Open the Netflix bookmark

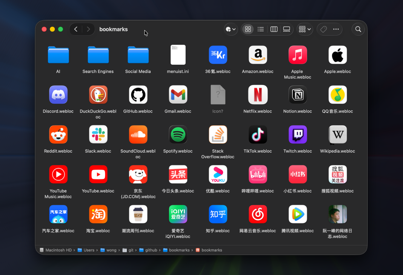tap(258, 95)
